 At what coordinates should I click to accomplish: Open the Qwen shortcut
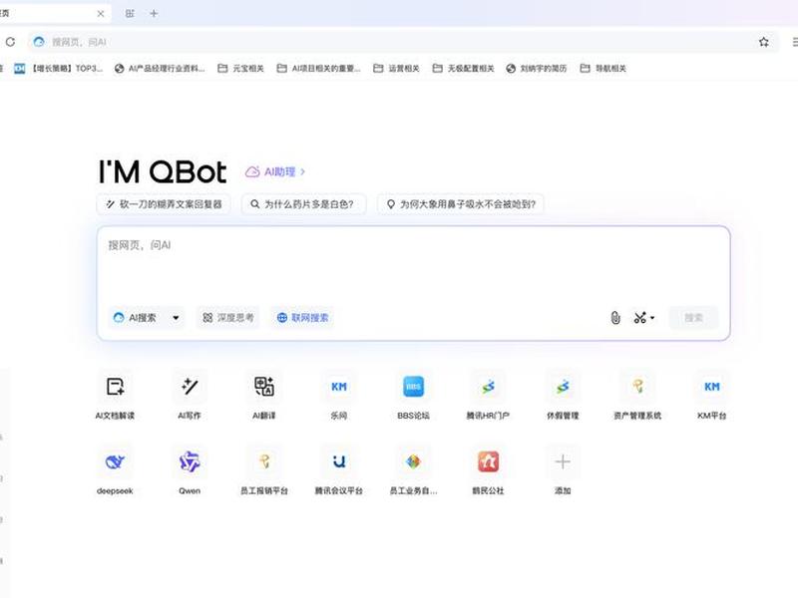(x=190, y=470)
